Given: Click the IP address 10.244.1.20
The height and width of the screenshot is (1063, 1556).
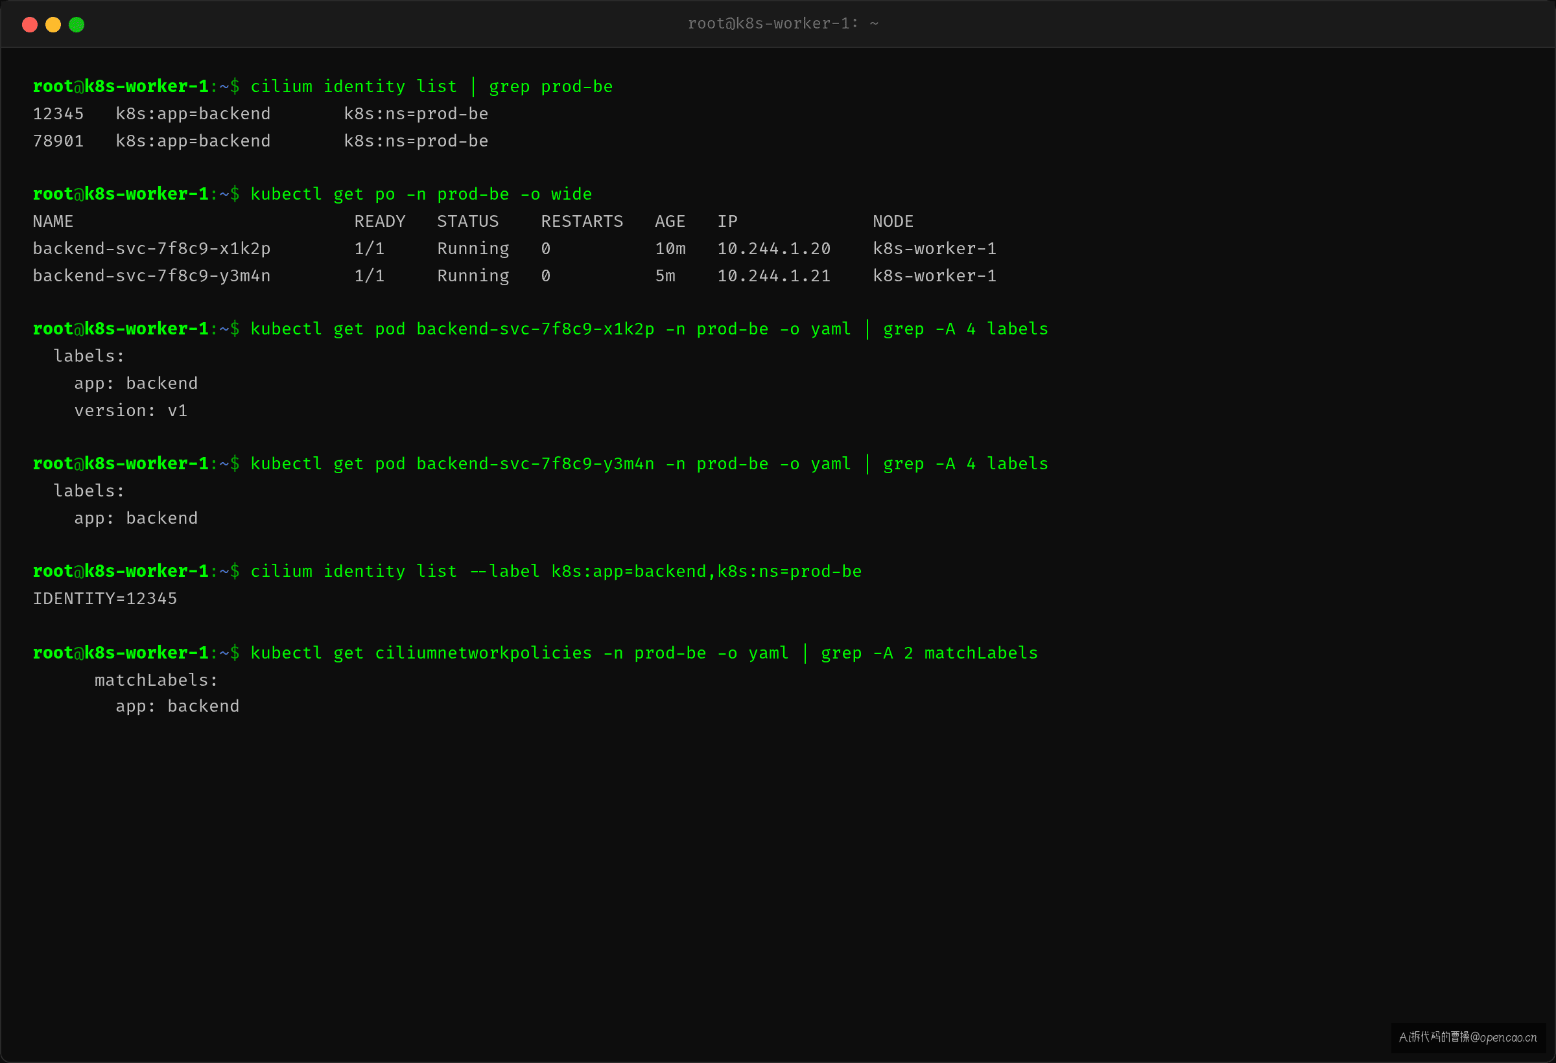Looking at the screenshot, I should (774, 249).
